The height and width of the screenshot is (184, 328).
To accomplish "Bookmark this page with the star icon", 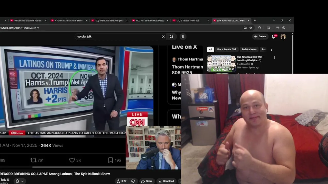I will pyautogui.click(x=251, y=28).
